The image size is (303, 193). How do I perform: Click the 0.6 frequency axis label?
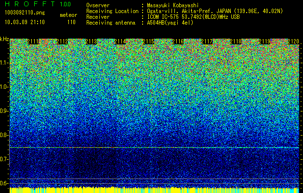(x=4, y=183)
